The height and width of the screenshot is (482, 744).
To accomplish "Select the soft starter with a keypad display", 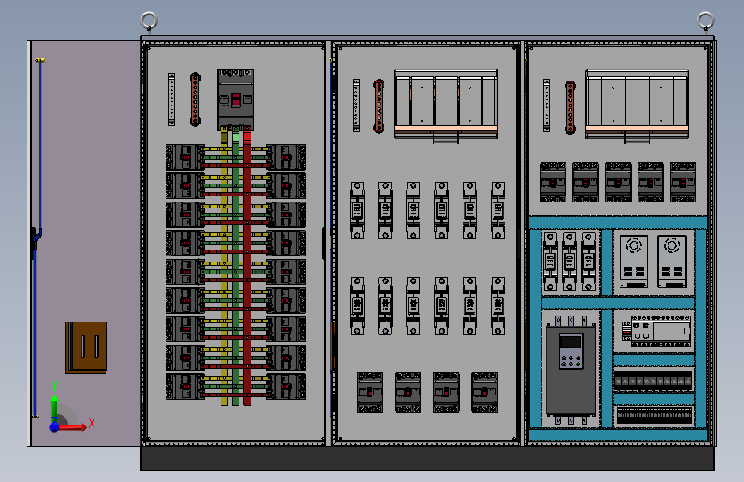I will click(x=571, y=370).
